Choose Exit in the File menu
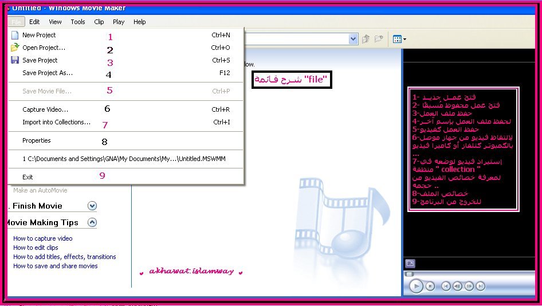Viewport: 542px width, 306px height. click(126, 177)
